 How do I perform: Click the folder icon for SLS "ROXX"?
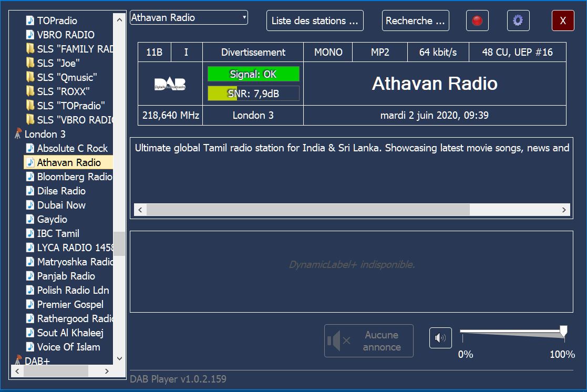coord(30,91)
